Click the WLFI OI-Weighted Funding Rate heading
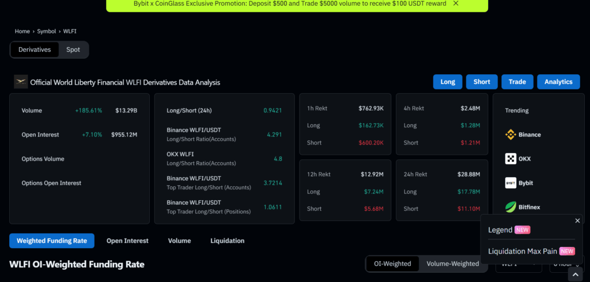The height and width of the screenshot is (282, 590). [x=77, y=264]
